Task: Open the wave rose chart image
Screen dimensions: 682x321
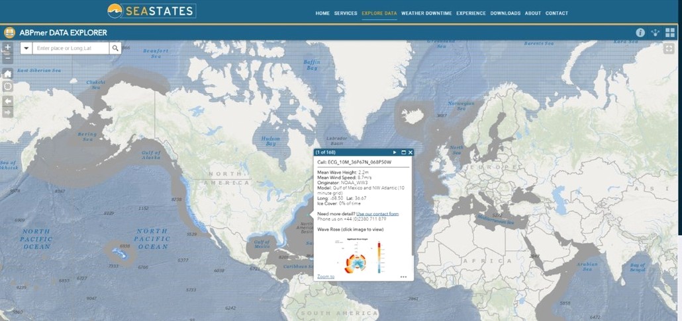Action: click(x=359, y=254)
